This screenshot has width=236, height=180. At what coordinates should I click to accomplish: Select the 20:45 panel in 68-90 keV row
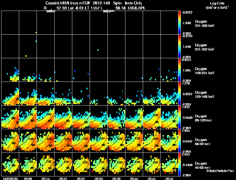coord(134,141)
